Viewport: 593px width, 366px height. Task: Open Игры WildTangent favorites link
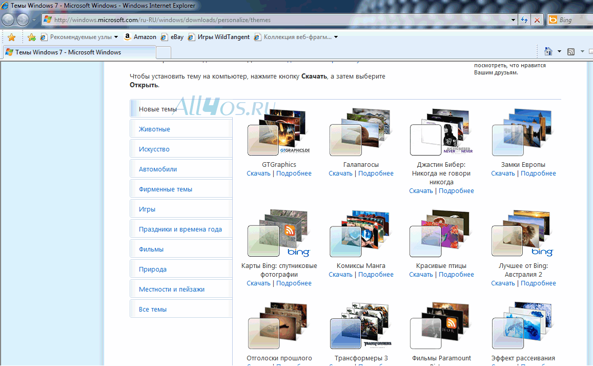pyautogui.click(x=219, y=37)
